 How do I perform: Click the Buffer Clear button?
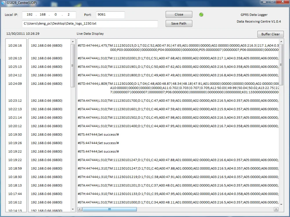tap(270, 34)
